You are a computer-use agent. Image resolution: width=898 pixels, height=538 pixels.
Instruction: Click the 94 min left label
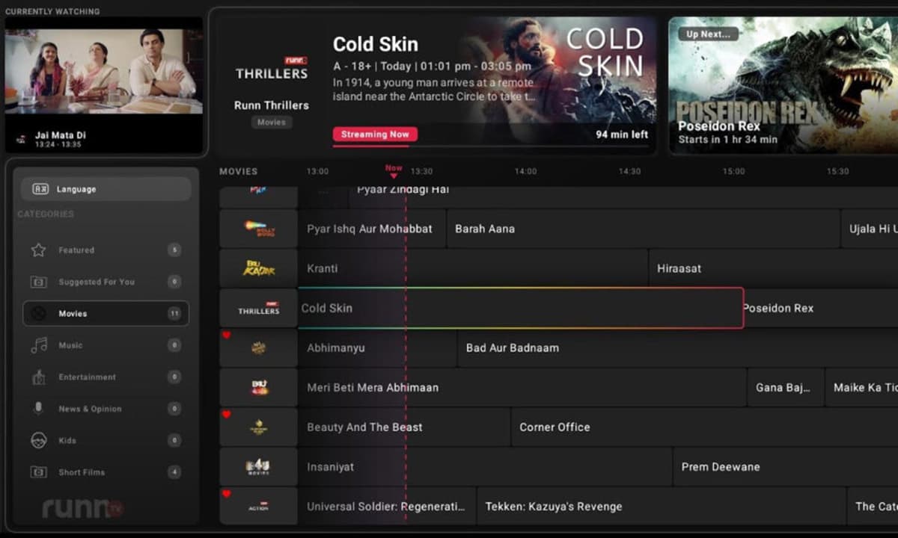(622, 134)
